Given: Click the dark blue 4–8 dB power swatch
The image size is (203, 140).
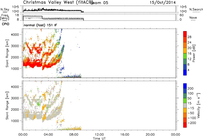Looking at the screenshot, I should click(x=185, y=67).
